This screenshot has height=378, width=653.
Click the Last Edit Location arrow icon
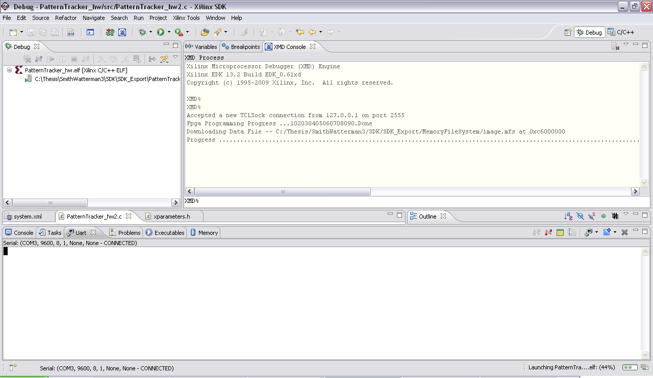(x=300, y=32)
